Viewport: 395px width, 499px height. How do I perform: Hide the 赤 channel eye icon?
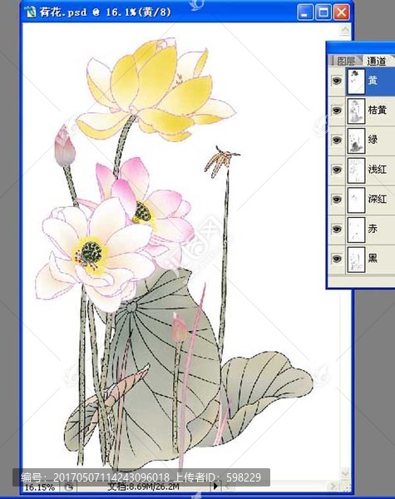pyautogui.click(x=337, y=229)
